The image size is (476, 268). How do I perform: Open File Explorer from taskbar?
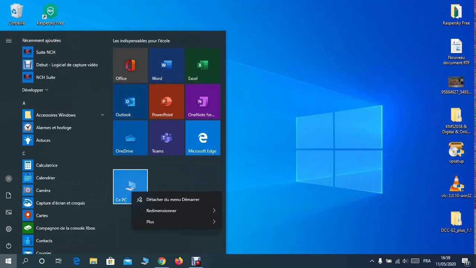(x=93, y=261)
